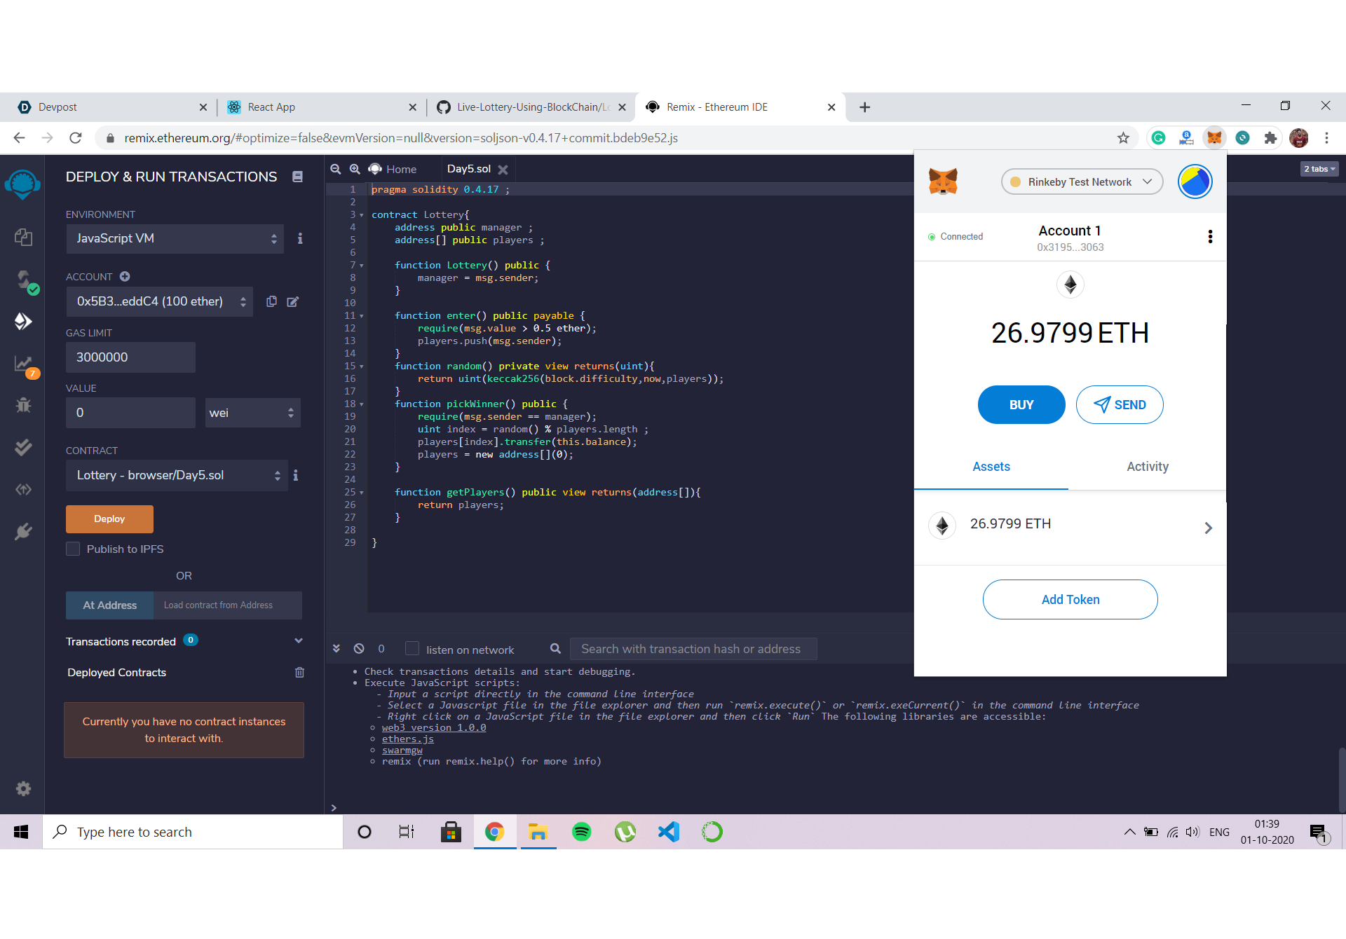Viewport: 1346px width, 939px height.
Task: Click the clear console circle icon
Action: [359, 649]
